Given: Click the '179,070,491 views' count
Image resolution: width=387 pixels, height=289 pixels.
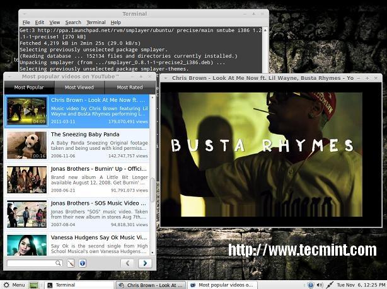Looking at the screenshot, I should click(128, 122).
